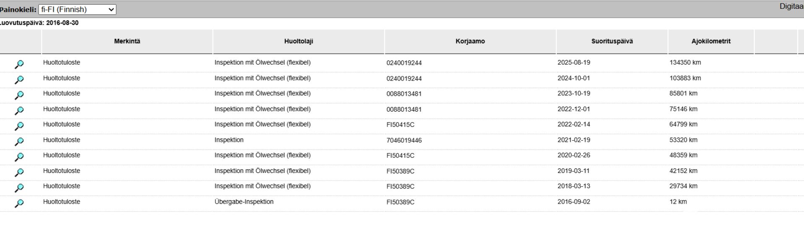Click the Digitaa link at top right

tap(791, 7)
